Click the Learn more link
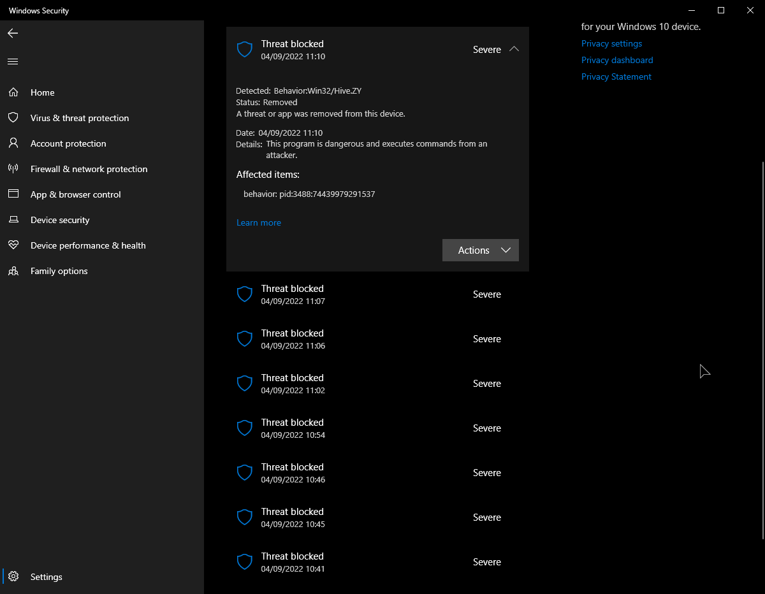Screen dimensions: 765x594 click(x=259, y=222)
